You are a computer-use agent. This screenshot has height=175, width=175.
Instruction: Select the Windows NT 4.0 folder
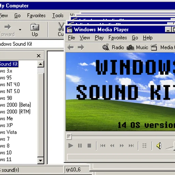click(x=10, y=84)
